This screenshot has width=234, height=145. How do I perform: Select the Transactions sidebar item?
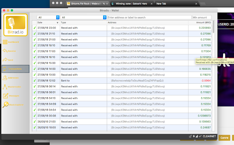(x=15, y=69)
